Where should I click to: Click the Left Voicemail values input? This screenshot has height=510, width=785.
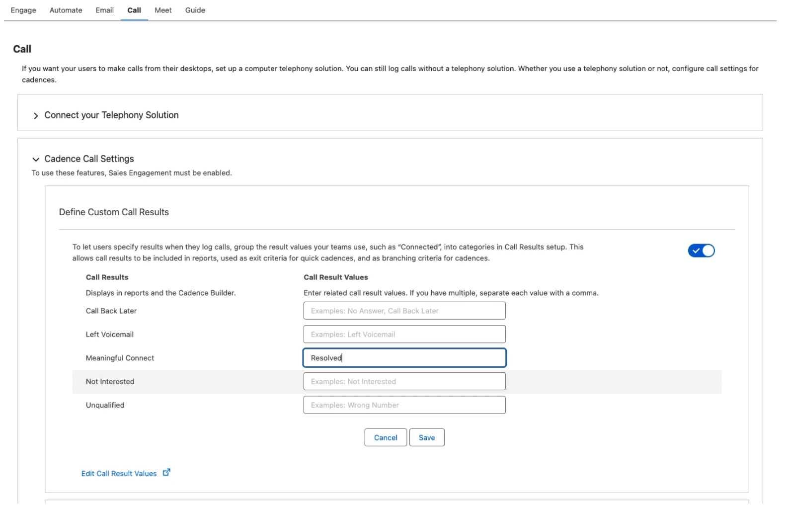404,335
